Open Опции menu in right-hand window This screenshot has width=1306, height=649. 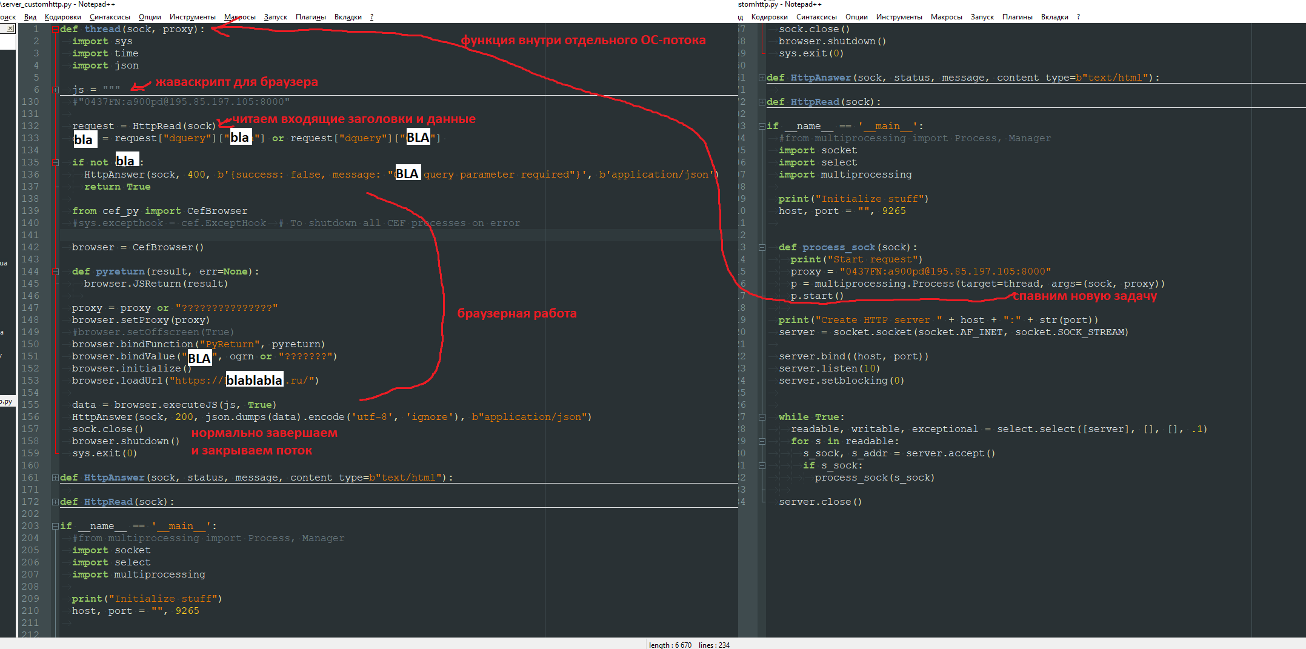click(856, 17)
